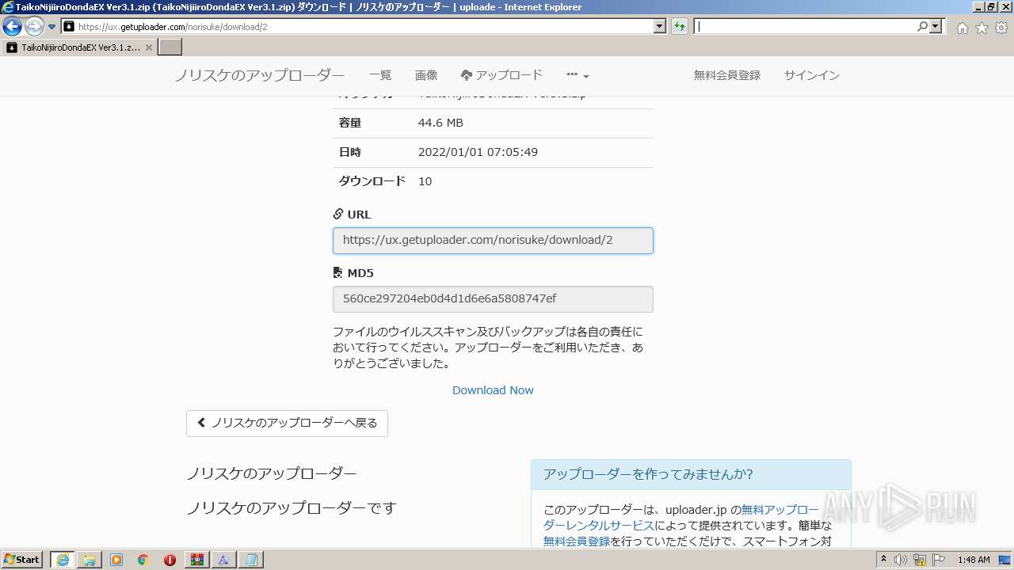Click ノリスケのアップローダーへ戻る back button
This screenshot has height=570, width=1014.
click(x=287, y=423)
